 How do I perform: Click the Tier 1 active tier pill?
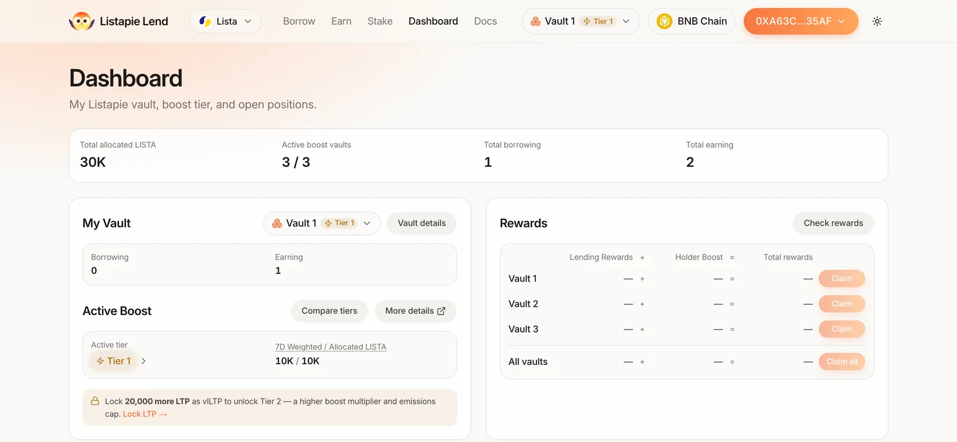tap(114, 361)
